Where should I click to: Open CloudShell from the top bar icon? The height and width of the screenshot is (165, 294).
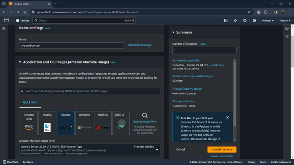click(226, 20)
